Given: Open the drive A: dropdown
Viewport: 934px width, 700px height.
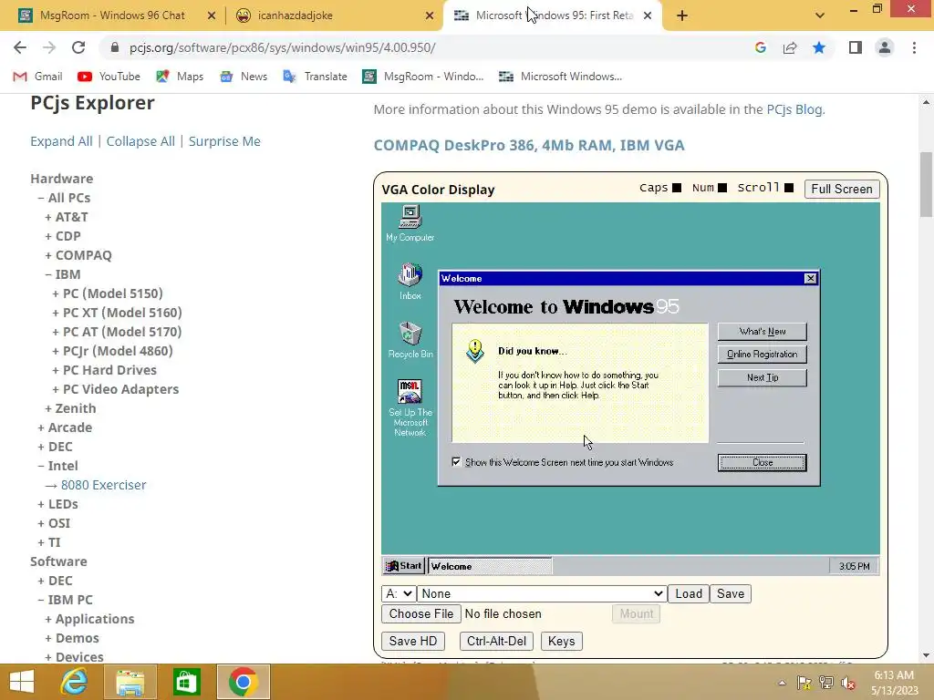Looking at the screenshot, I should point(399,593).
